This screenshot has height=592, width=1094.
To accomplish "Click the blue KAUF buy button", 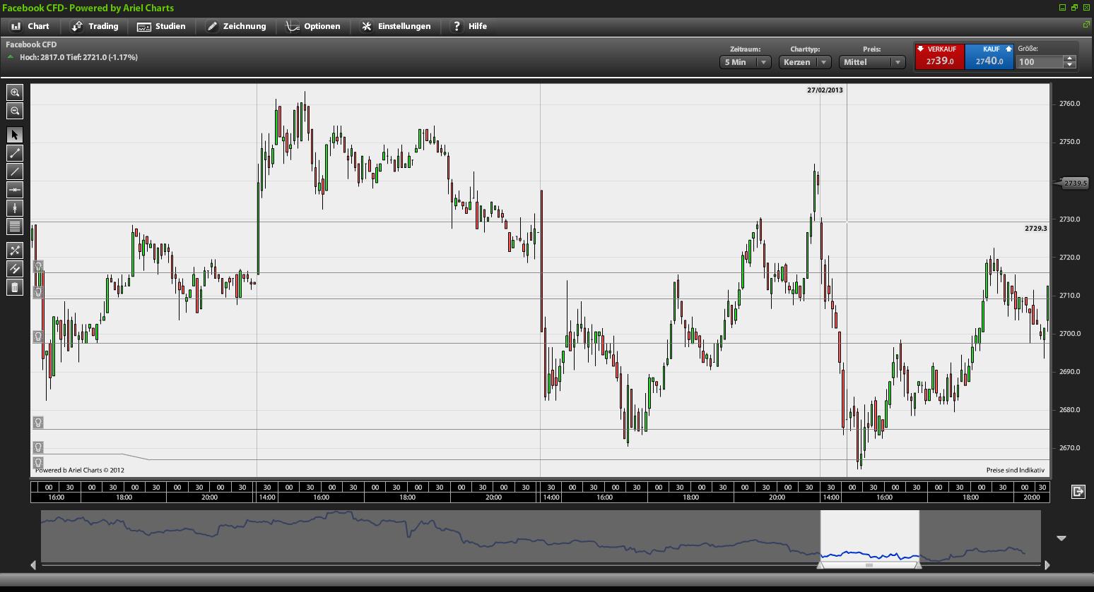I will 989,57.
